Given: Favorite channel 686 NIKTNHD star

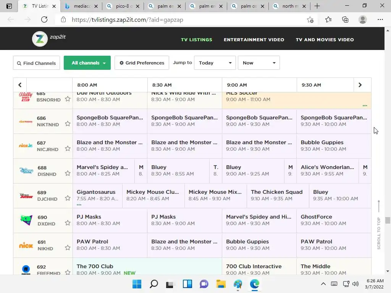Looking at the screenshot, I should [68, 124].
